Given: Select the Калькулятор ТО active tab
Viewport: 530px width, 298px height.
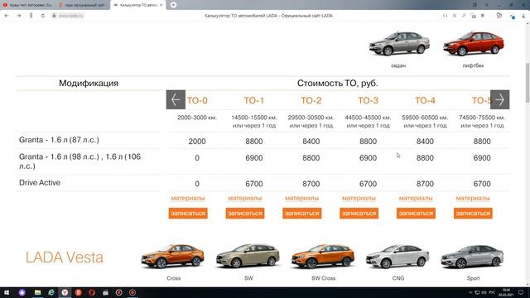Looking at the screenshot, I should pyautogui.click(x=138, y=5).
